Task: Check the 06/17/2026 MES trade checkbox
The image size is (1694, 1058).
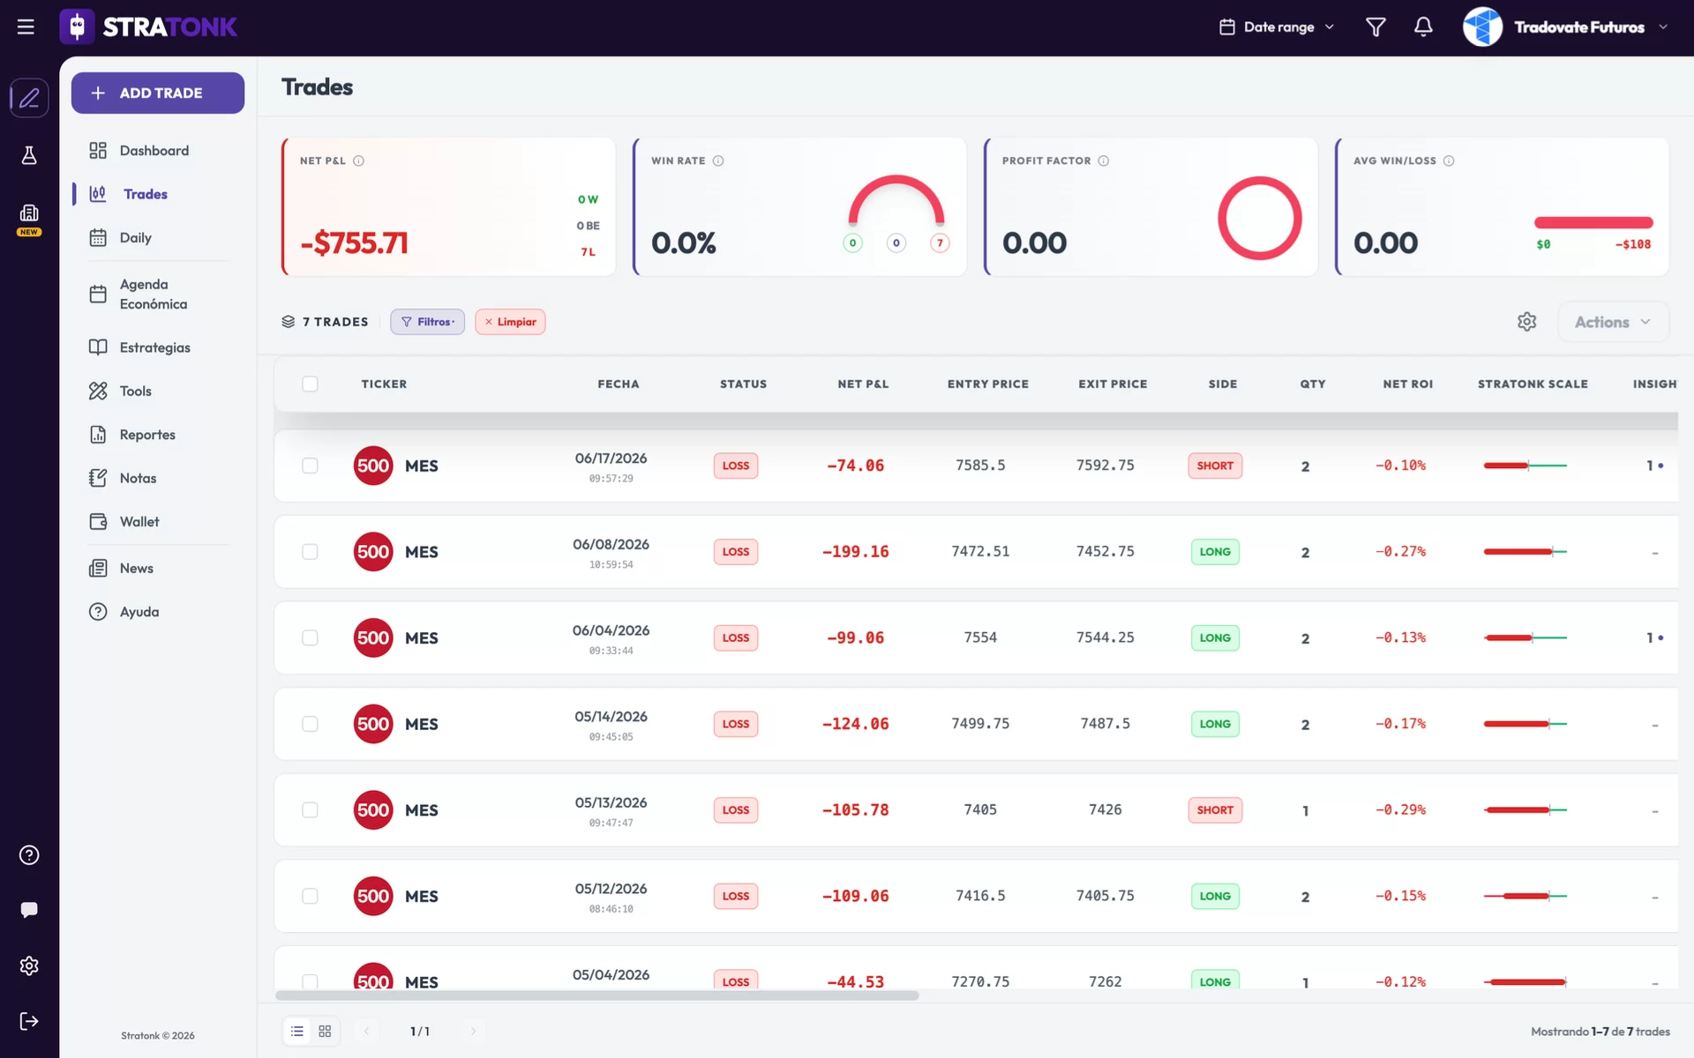Action: click(310, 466)
